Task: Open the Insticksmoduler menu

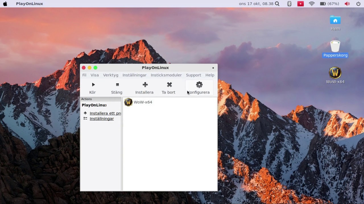Action: (166, 75)
